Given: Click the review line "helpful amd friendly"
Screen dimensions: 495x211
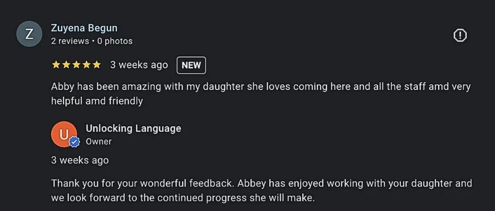Looking at the screenshot, I should coord(97,101).
